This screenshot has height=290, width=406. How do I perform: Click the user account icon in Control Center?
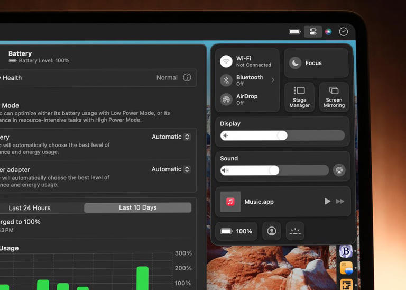tap(272, 231)
